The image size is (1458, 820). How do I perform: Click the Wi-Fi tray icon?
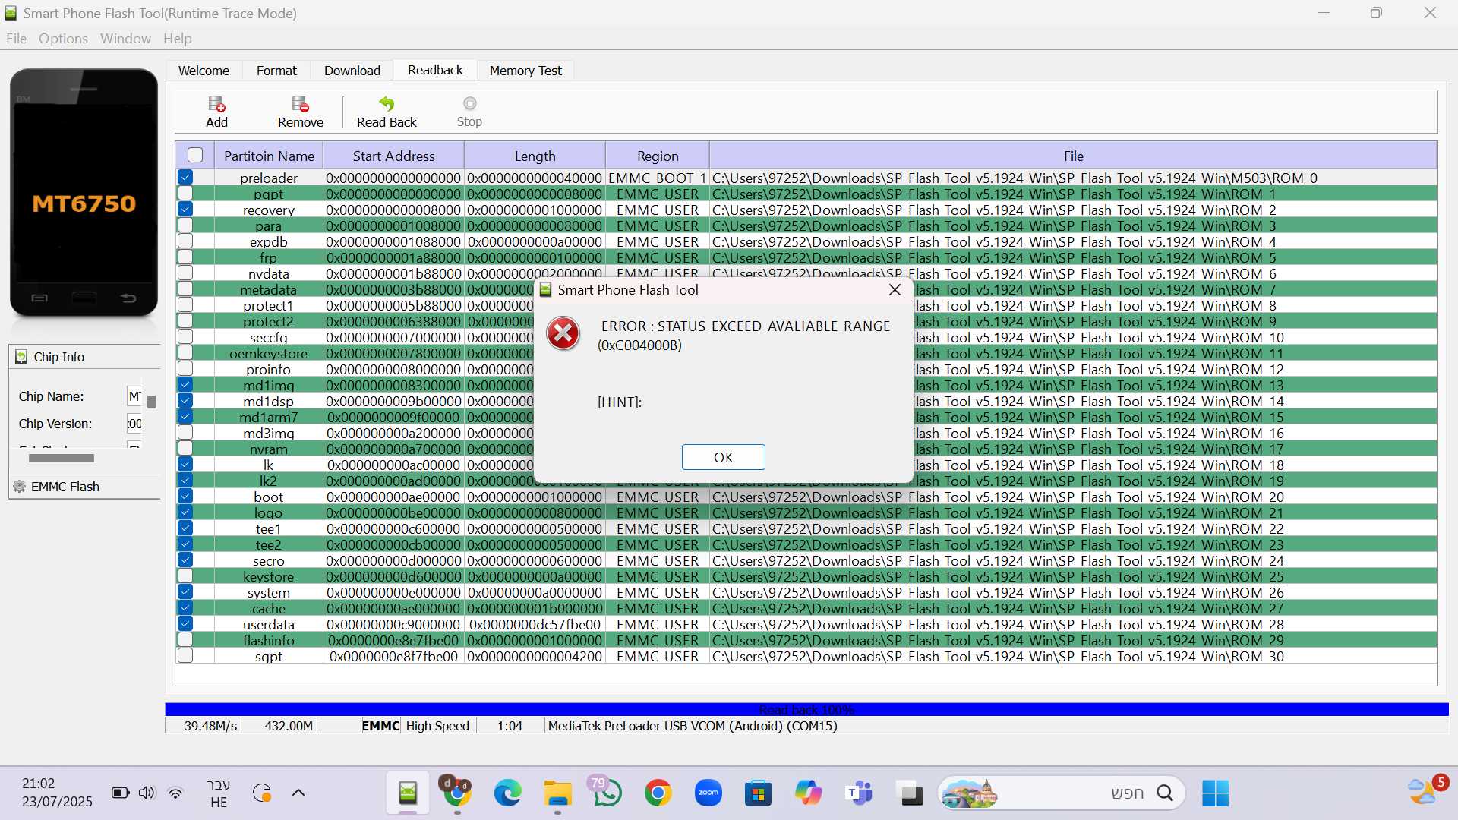coord(175,793)
